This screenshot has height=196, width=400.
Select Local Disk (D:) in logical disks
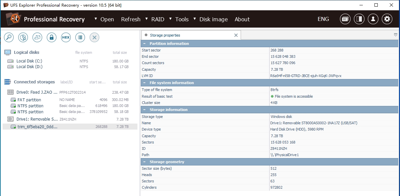pyautogui.click(x=70, y=67)
